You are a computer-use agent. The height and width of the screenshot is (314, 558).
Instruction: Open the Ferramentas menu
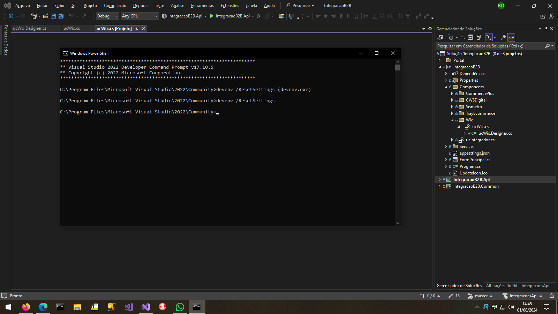pos(202,6)
